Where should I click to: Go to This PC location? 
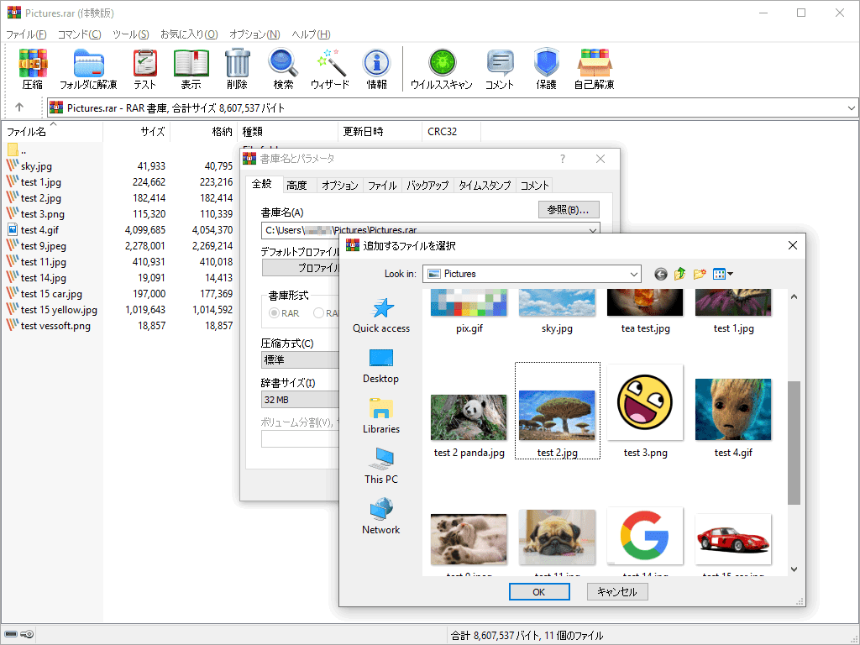381,466
